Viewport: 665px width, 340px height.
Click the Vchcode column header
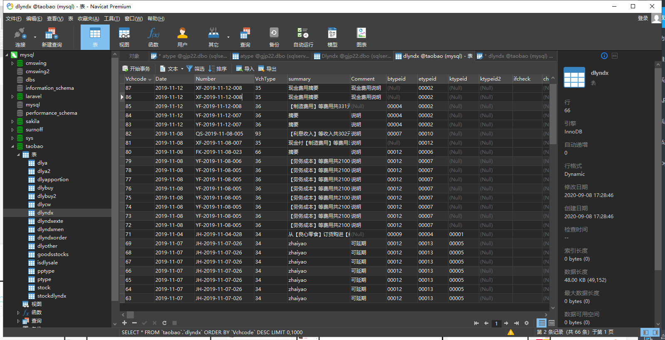click(x=139, y=79)
